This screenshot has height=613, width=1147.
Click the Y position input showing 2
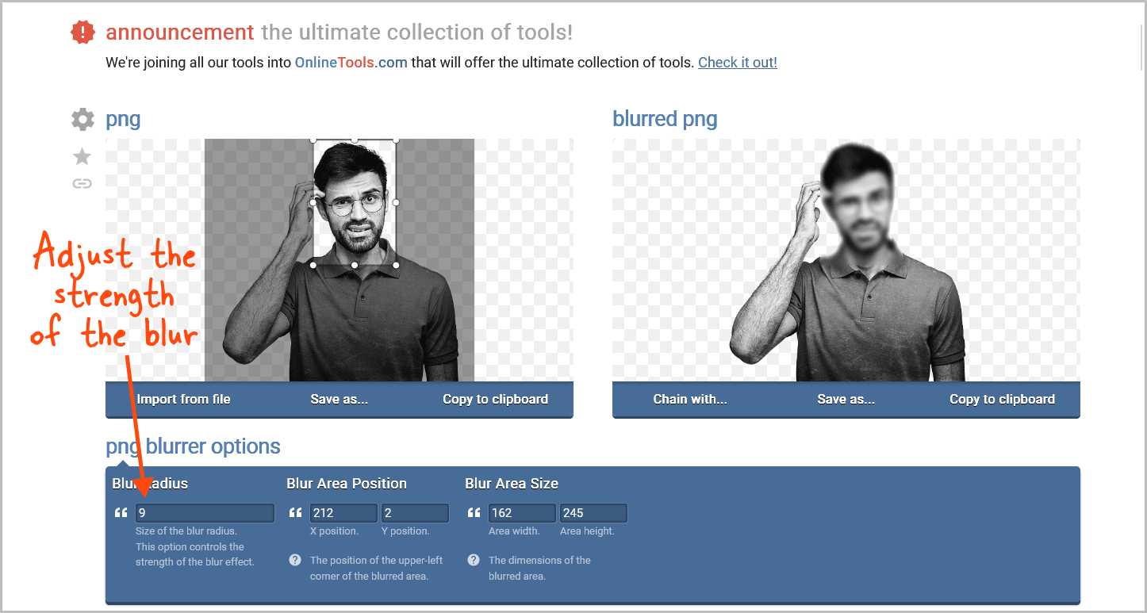coord(414,512)
